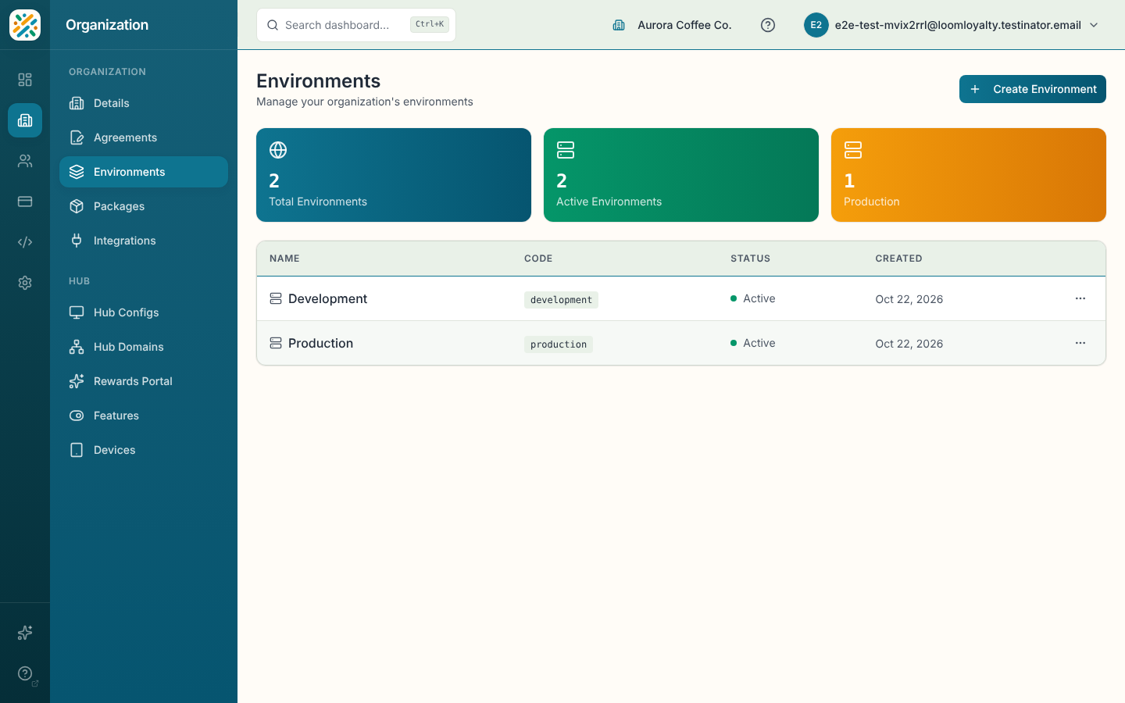
Task: Click the sparkles icon near rail bottom
Action: point(25,633)
